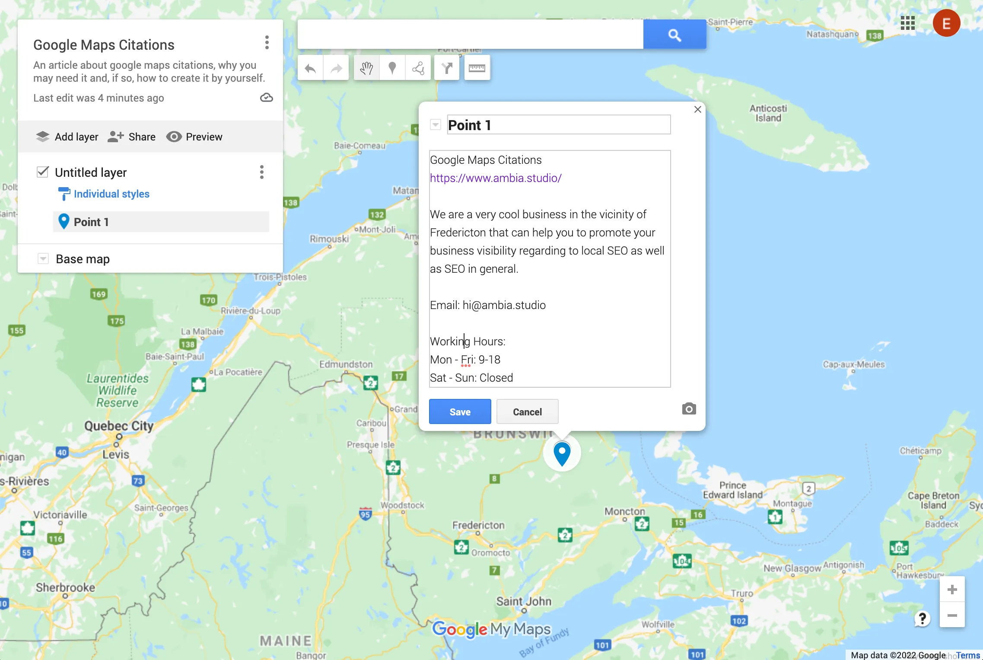
Task: Expand the Google Maps Citations project menu
Action: click(266, 42)
